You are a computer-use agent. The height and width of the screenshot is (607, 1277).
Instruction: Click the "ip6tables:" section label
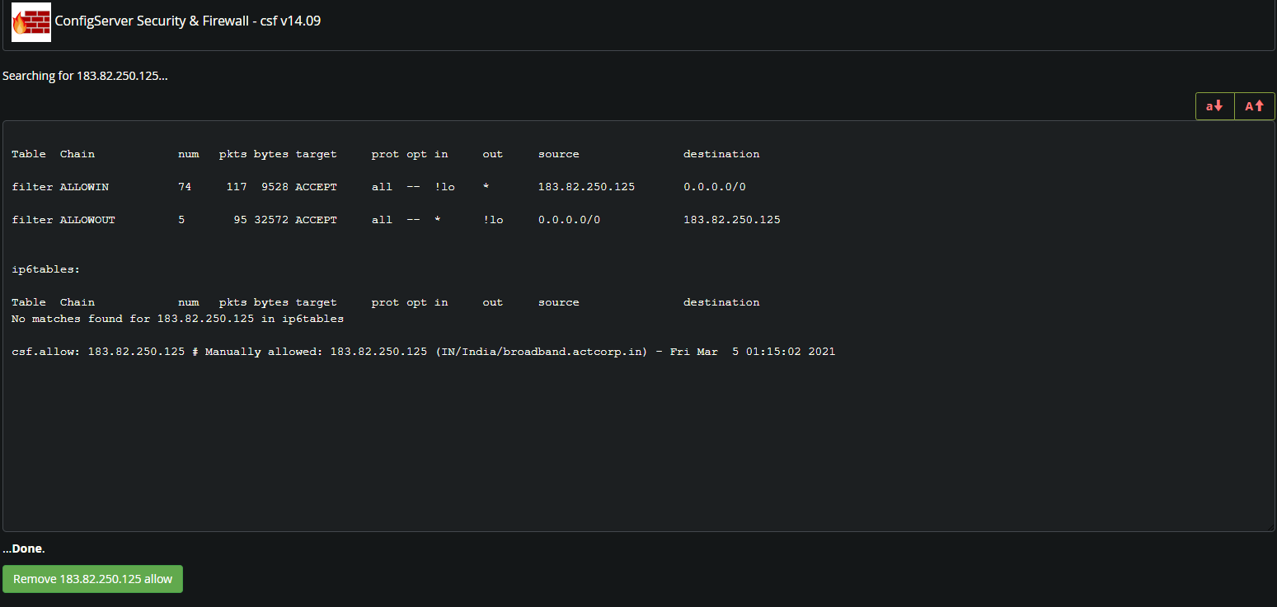(x=46, y=269)
